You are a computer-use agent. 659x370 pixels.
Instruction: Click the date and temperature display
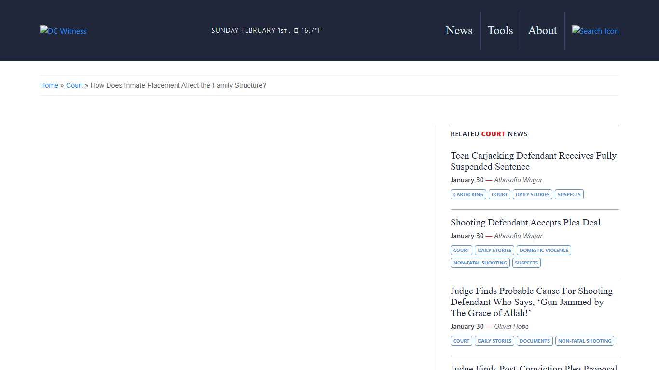pyautogui.click(x=266, y=30)
